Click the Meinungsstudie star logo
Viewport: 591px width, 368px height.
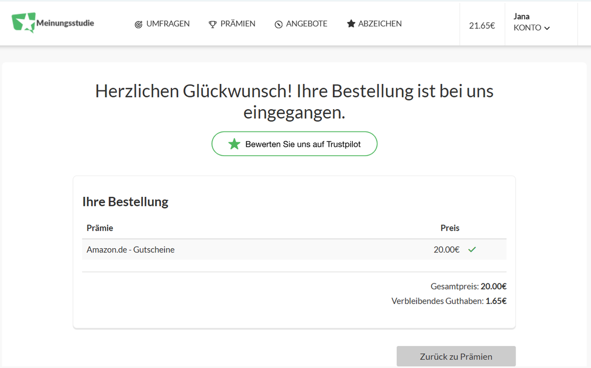[x=24, y=22]
